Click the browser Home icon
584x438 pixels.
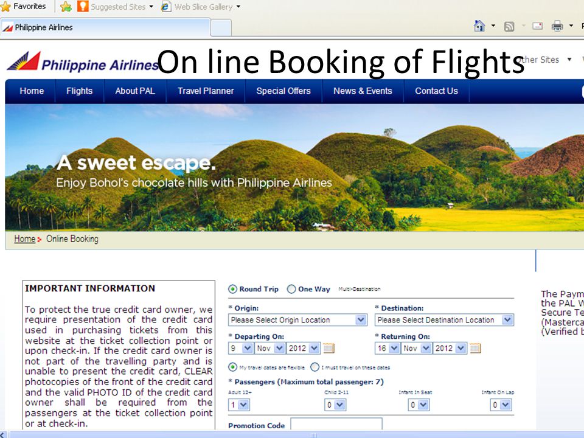[479, 26]
